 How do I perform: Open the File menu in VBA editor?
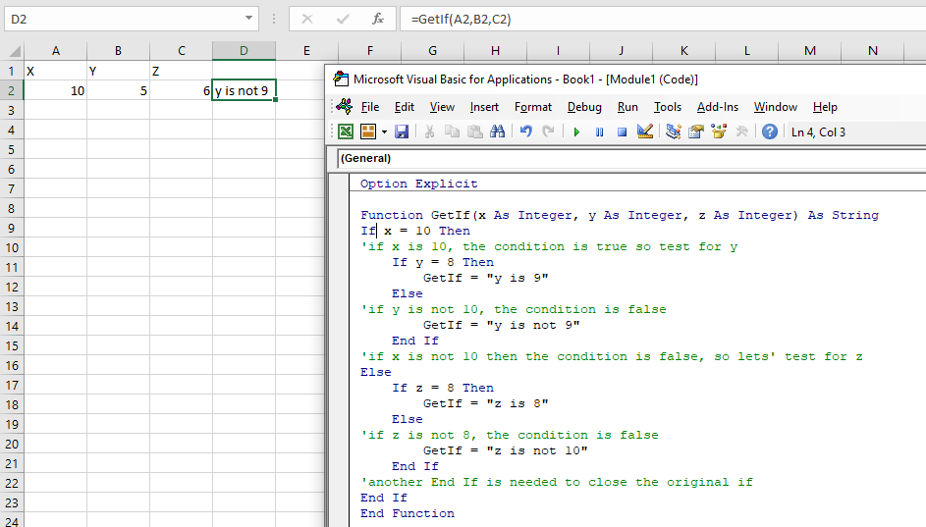[x=369, y=107]
